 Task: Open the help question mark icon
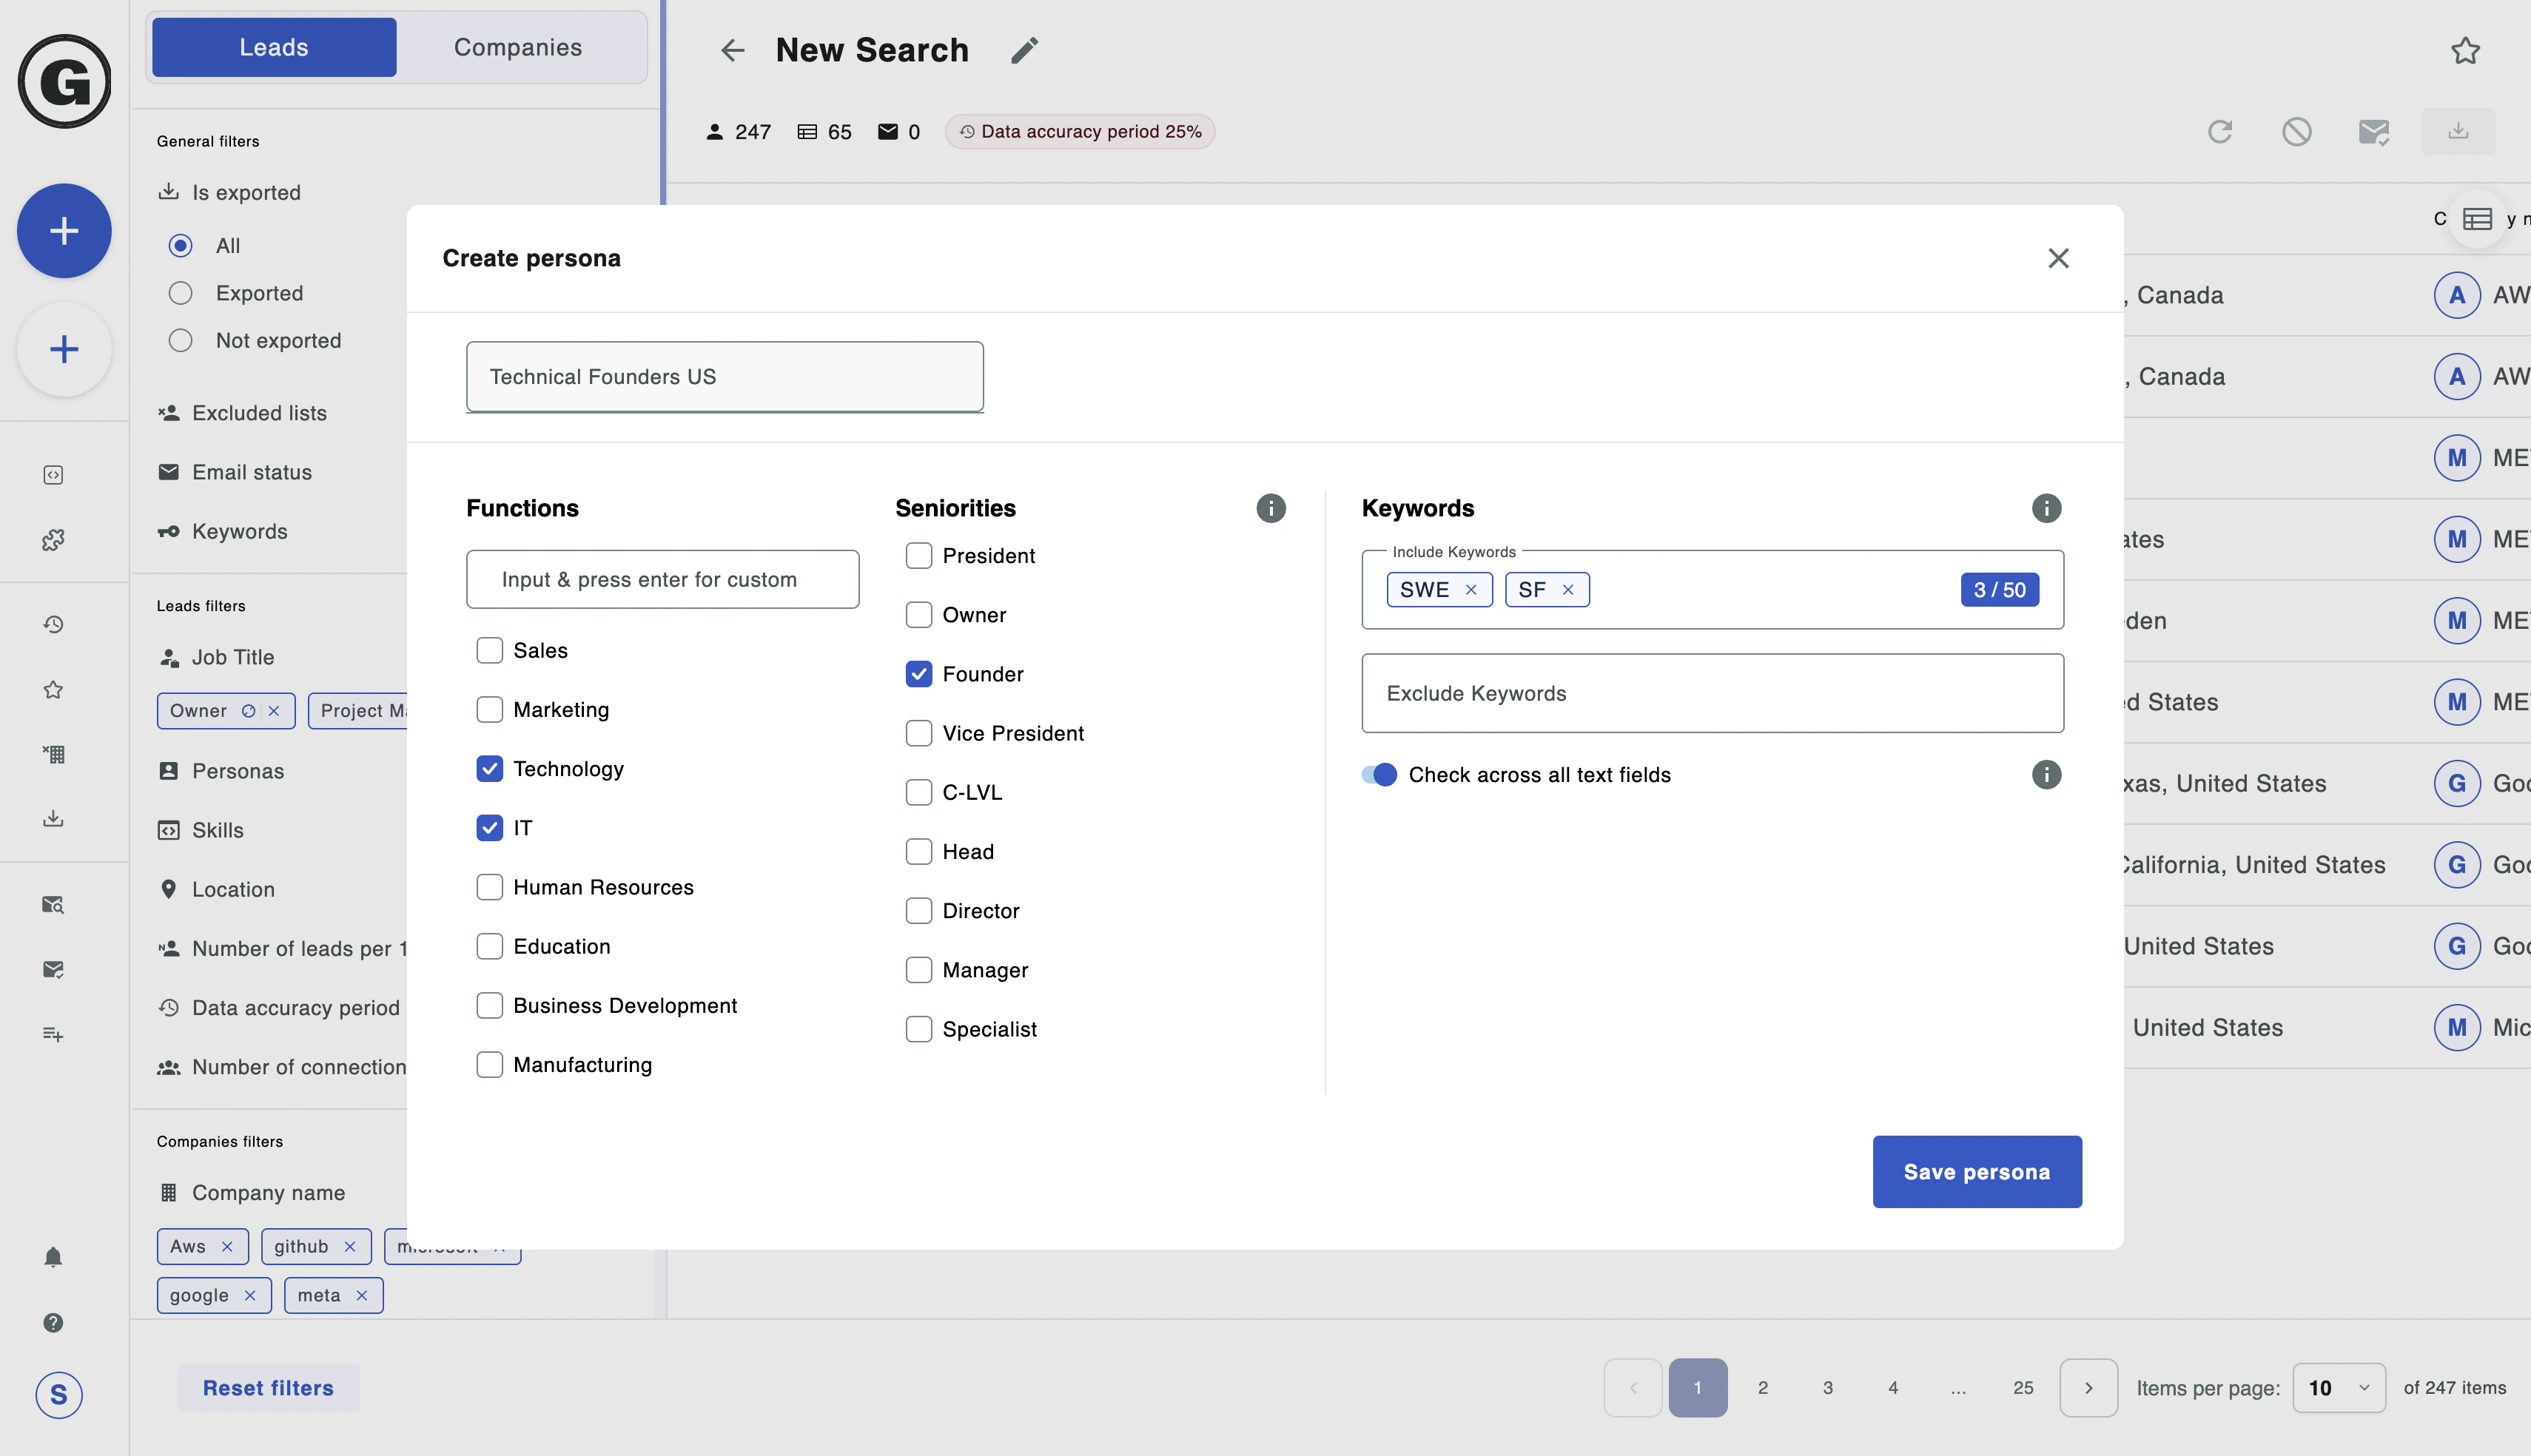pos(53,1322)
